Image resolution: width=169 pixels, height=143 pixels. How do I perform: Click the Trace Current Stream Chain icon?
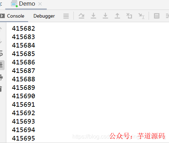[168, 16]
